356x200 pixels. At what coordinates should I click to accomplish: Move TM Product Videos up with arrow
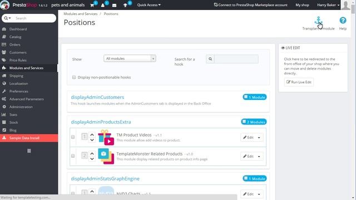click(92, 134)
